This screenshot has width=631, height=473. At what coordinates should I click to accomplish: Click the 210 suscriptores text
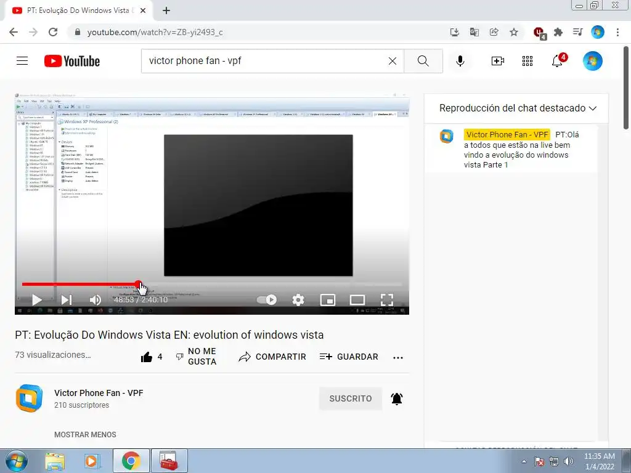tap(82, 405)
